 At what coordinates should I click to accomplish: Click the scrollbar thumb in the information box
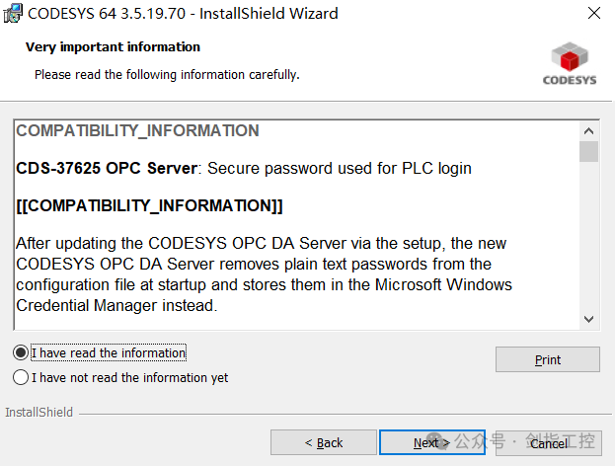588,151
